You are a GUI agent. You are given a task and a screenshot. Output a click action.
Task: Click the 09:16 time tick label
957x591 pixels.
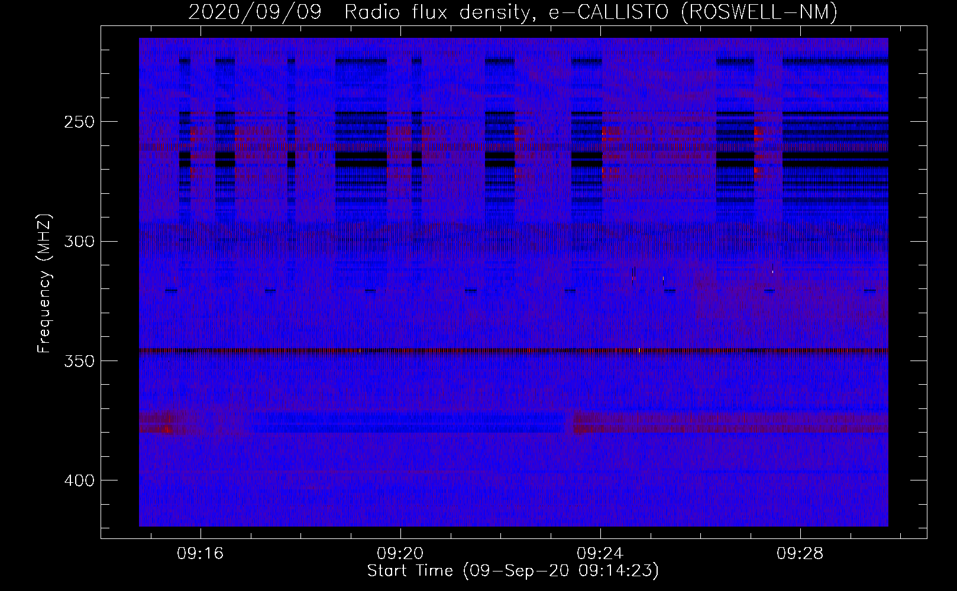[201, 554]
